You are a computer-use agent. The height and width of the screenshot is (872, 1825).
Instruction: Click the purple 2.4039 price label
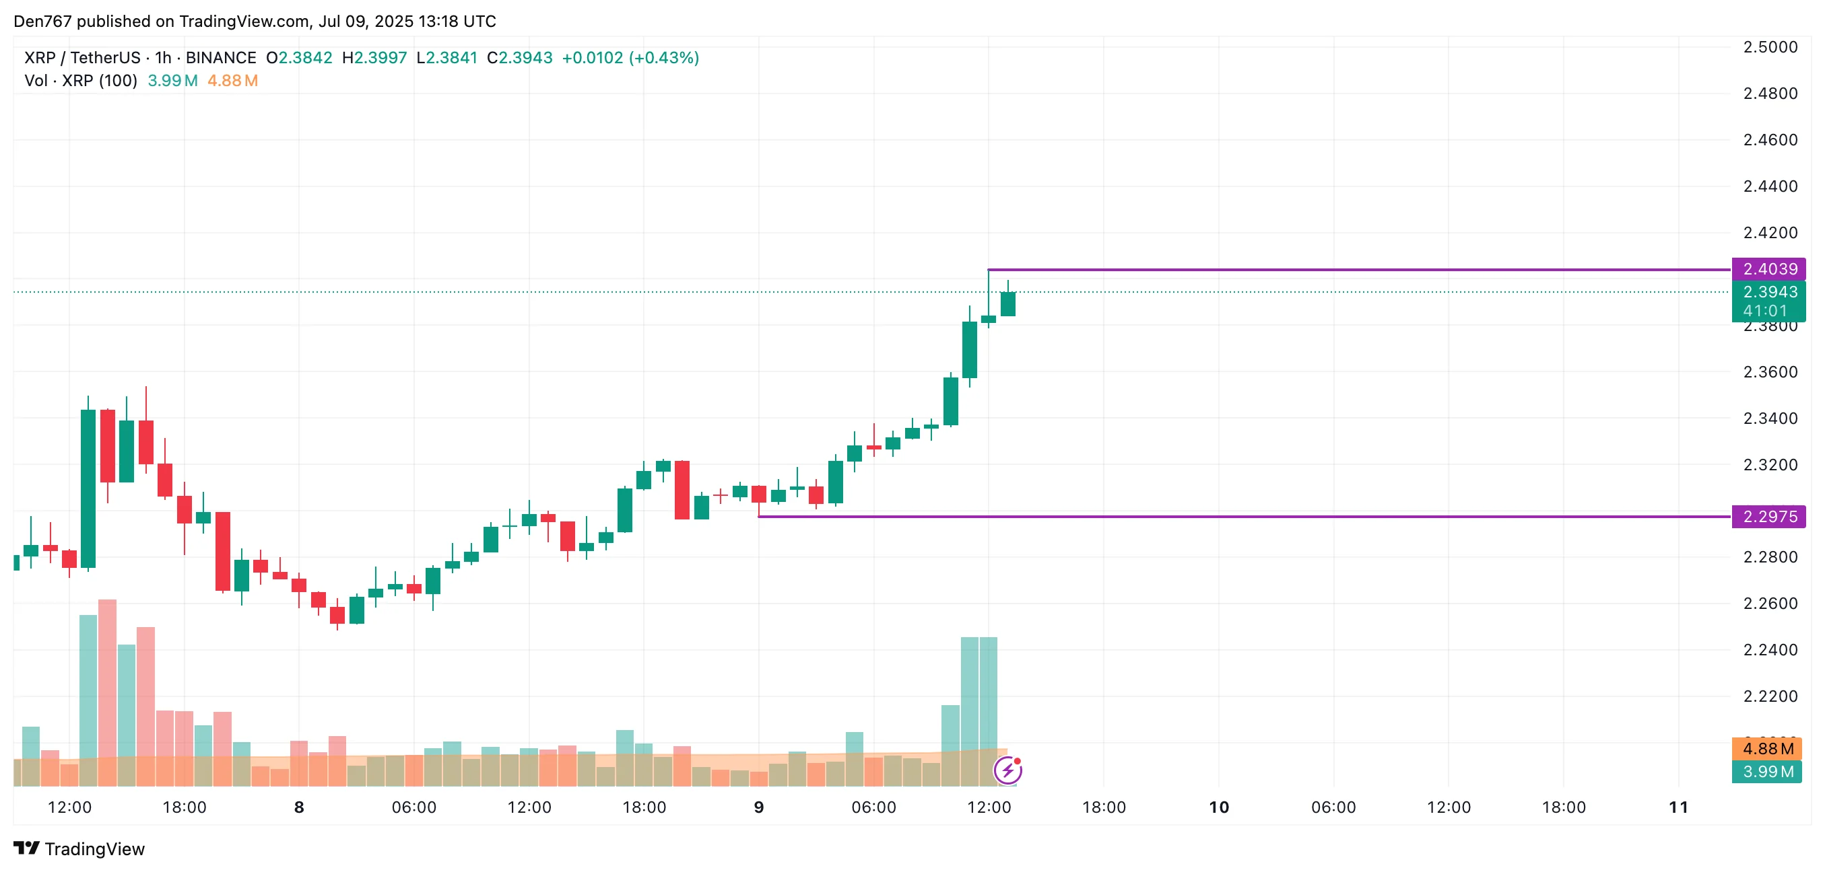[x=1768, y=269]
